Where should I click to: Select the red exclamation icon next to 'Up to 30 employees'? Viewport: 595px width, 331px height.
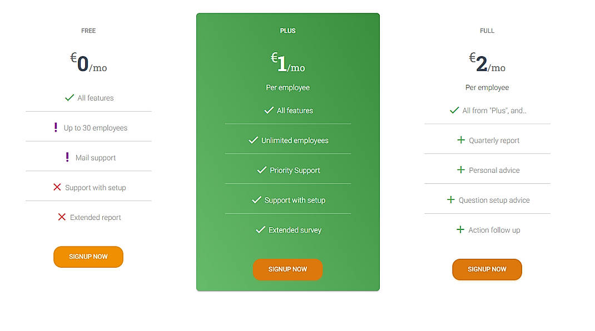(x=56, y=127)
